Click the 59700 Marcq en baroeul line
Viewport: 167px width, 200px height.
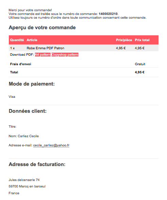(27, 186)
